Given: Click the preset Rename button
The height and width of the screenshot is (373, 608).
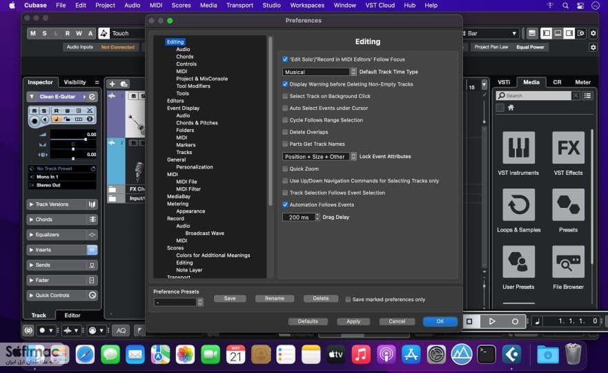Looking at the screenshot, I should tap(275, 298).
